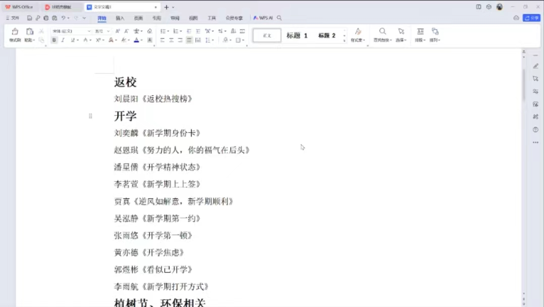Click the print icon in quick access bar

46,18
